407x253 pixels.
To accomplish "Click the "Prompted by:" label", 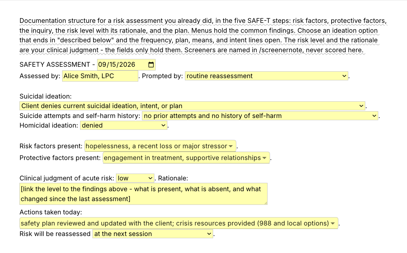I will (x=163, y=76).
